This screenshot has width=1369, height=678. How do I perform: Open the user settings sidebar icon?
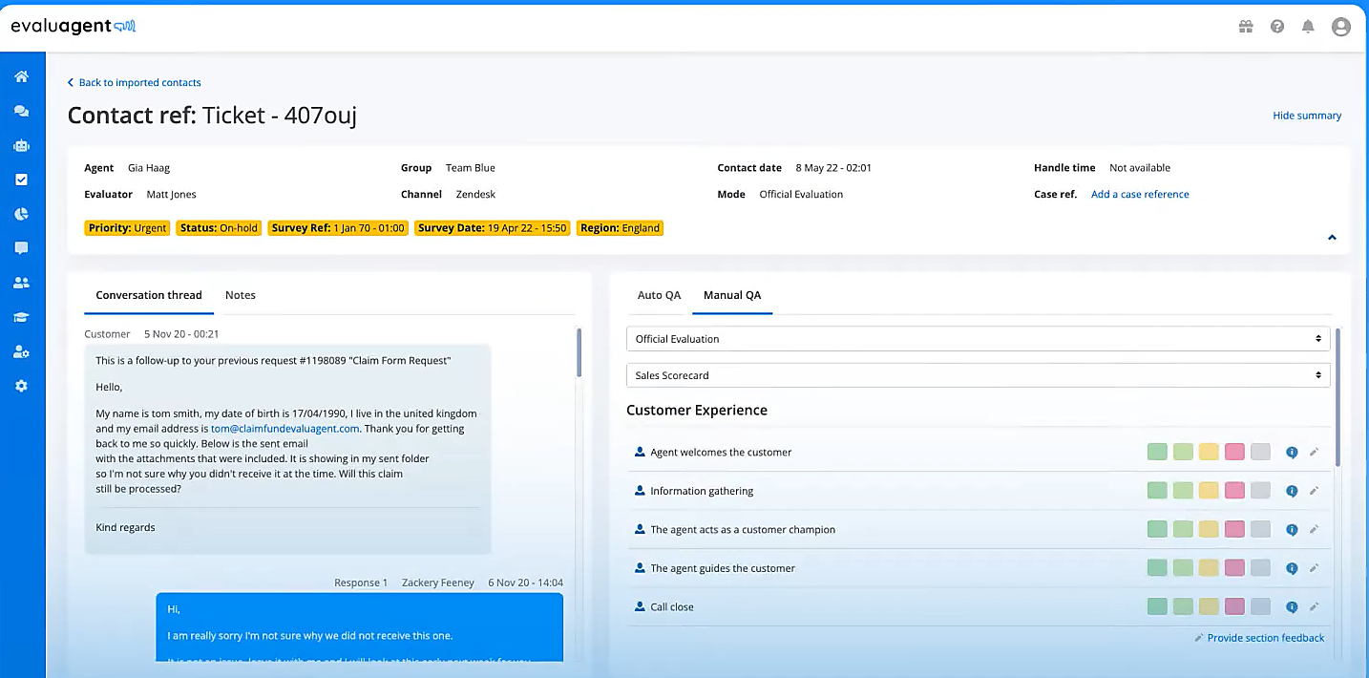[x=21, y=351]
